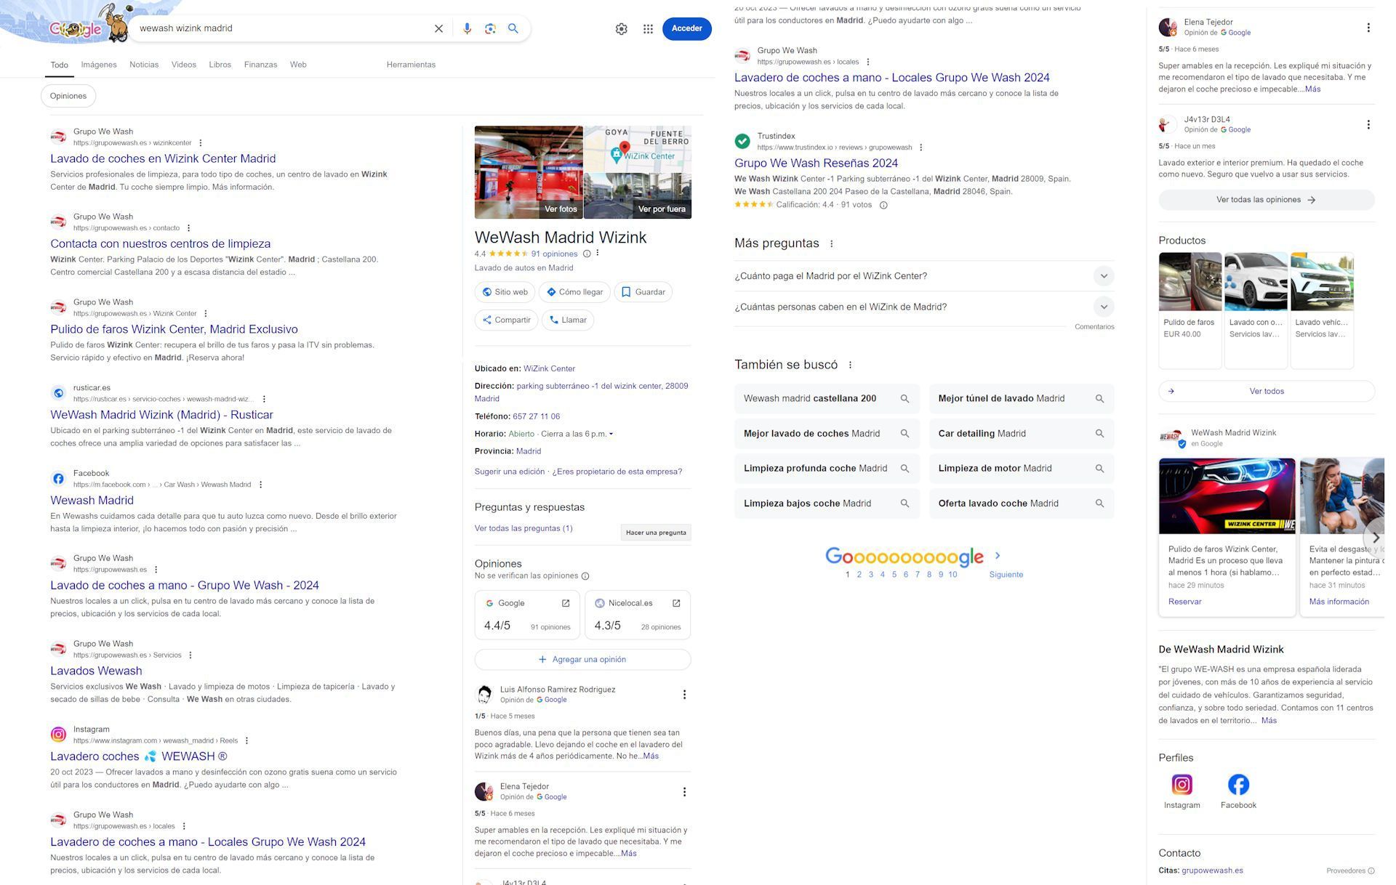
Task: Search suggestion Car detailing Madrid
Action: coord(1022,434)
